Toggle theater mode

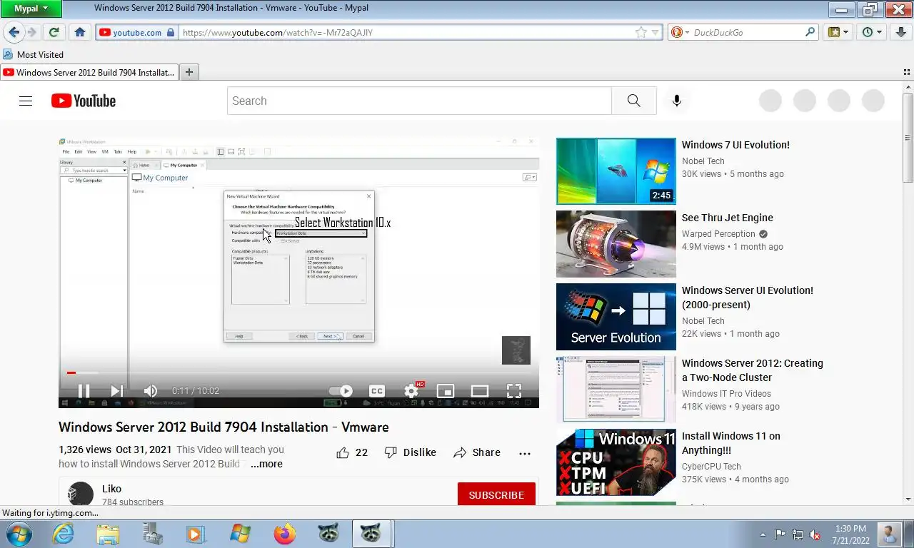coord(480,390)
